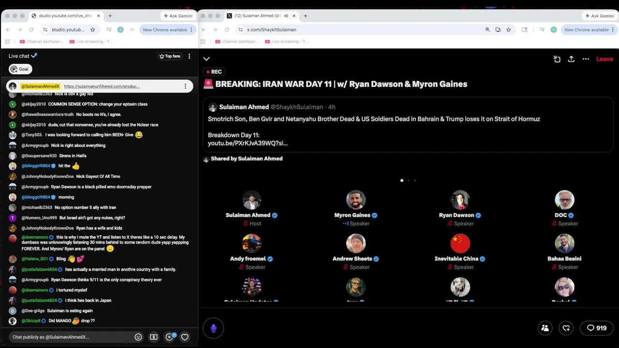Expand hidden extensions chevron in YouTube Studio window
619x348 pixels.
[x=132, y=29]
